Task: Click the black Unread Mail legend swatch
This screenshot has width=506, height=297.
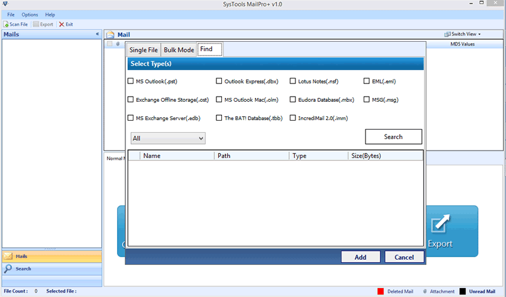Action: [x=462, y=291]
